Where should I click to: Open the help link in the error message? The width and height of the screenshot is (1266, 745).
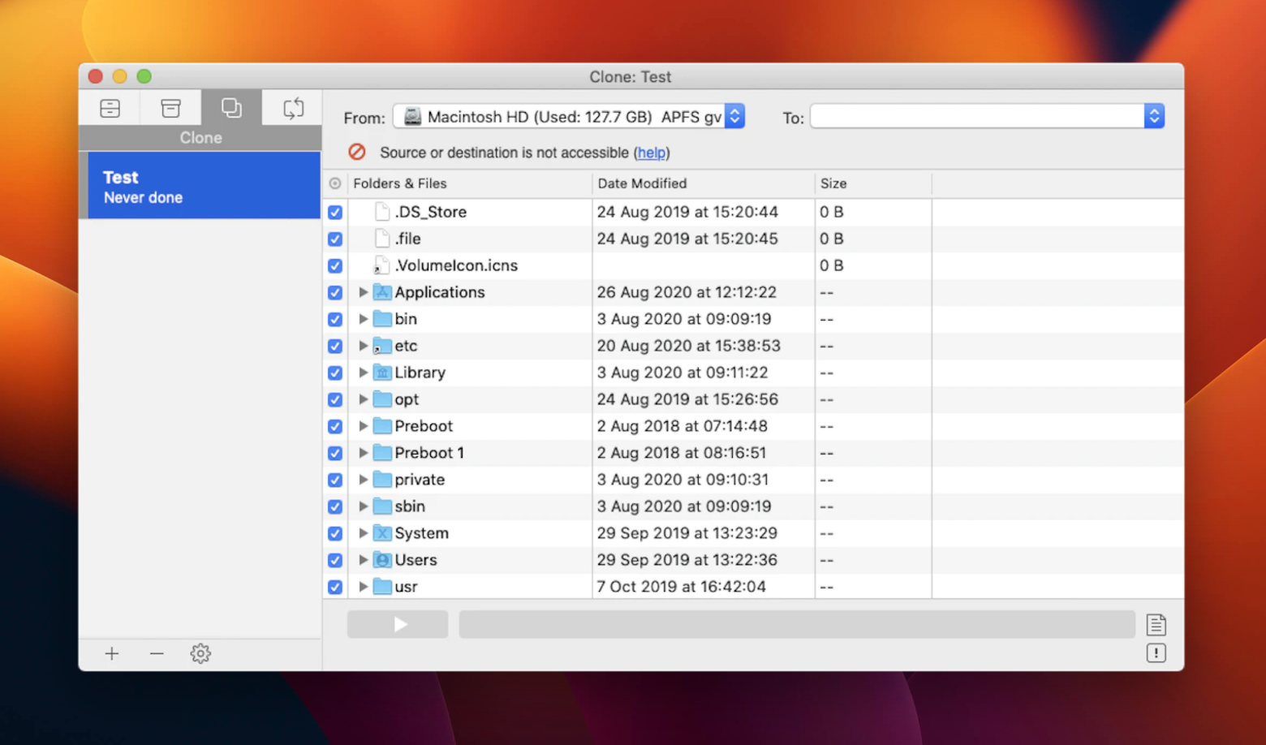click(652, 153)
